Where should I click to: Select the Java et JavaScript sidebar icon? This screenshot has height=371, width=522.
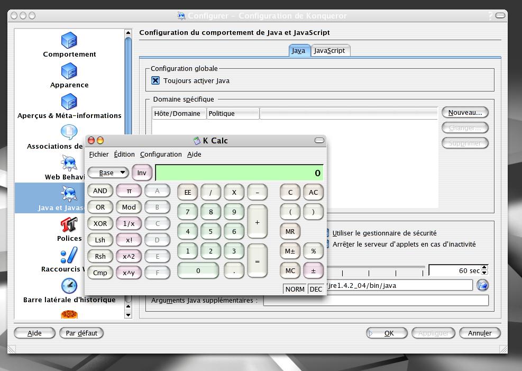pos(69,194)
